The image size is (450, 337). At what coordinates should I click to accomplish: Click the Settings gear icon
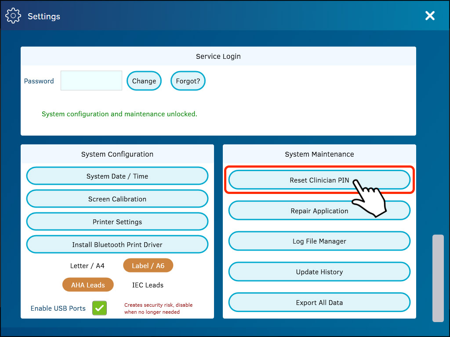click(x=13, y=15)
